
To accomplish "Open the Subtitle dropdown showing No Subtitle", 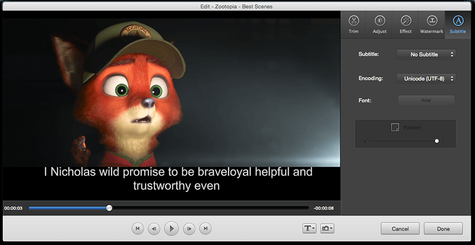I will [426, 55].
